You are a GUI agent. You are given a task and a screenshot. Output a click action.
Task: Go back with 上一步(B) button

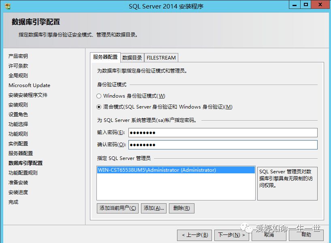(194, 235)
